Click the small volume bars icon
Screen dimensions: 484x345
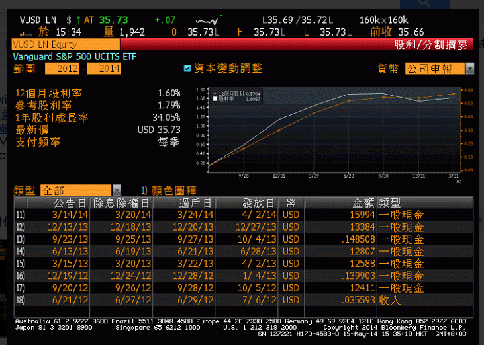[x=26, y=33]
